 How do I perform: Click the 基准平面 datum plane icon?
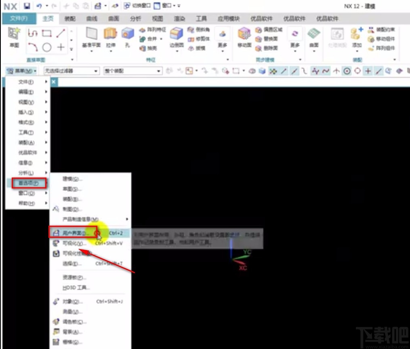click(x=92, y=34)
